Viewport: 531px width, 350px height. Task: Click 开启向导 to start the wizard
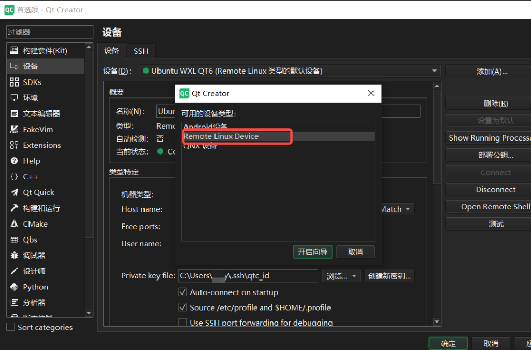pyautogui.click(x=312, y=252)
